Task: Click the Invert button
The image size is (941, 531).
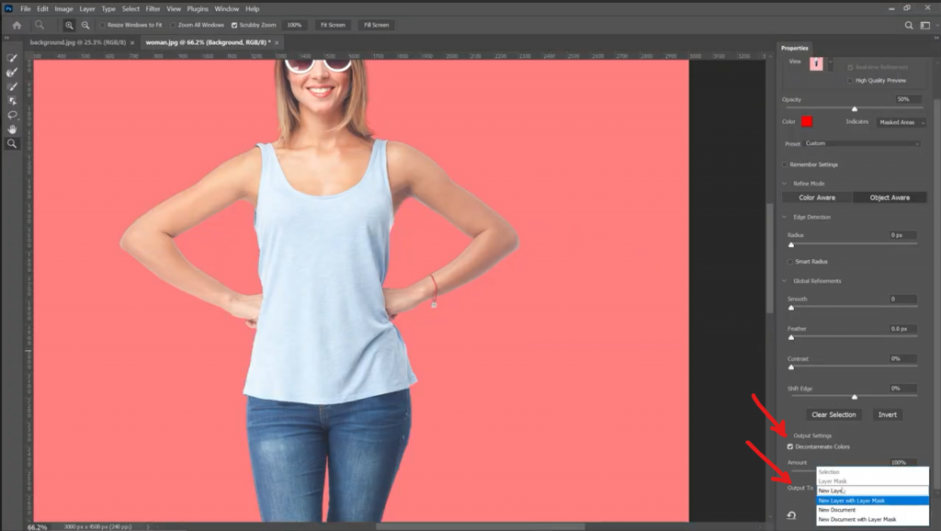Action: [x=888, y=414]
